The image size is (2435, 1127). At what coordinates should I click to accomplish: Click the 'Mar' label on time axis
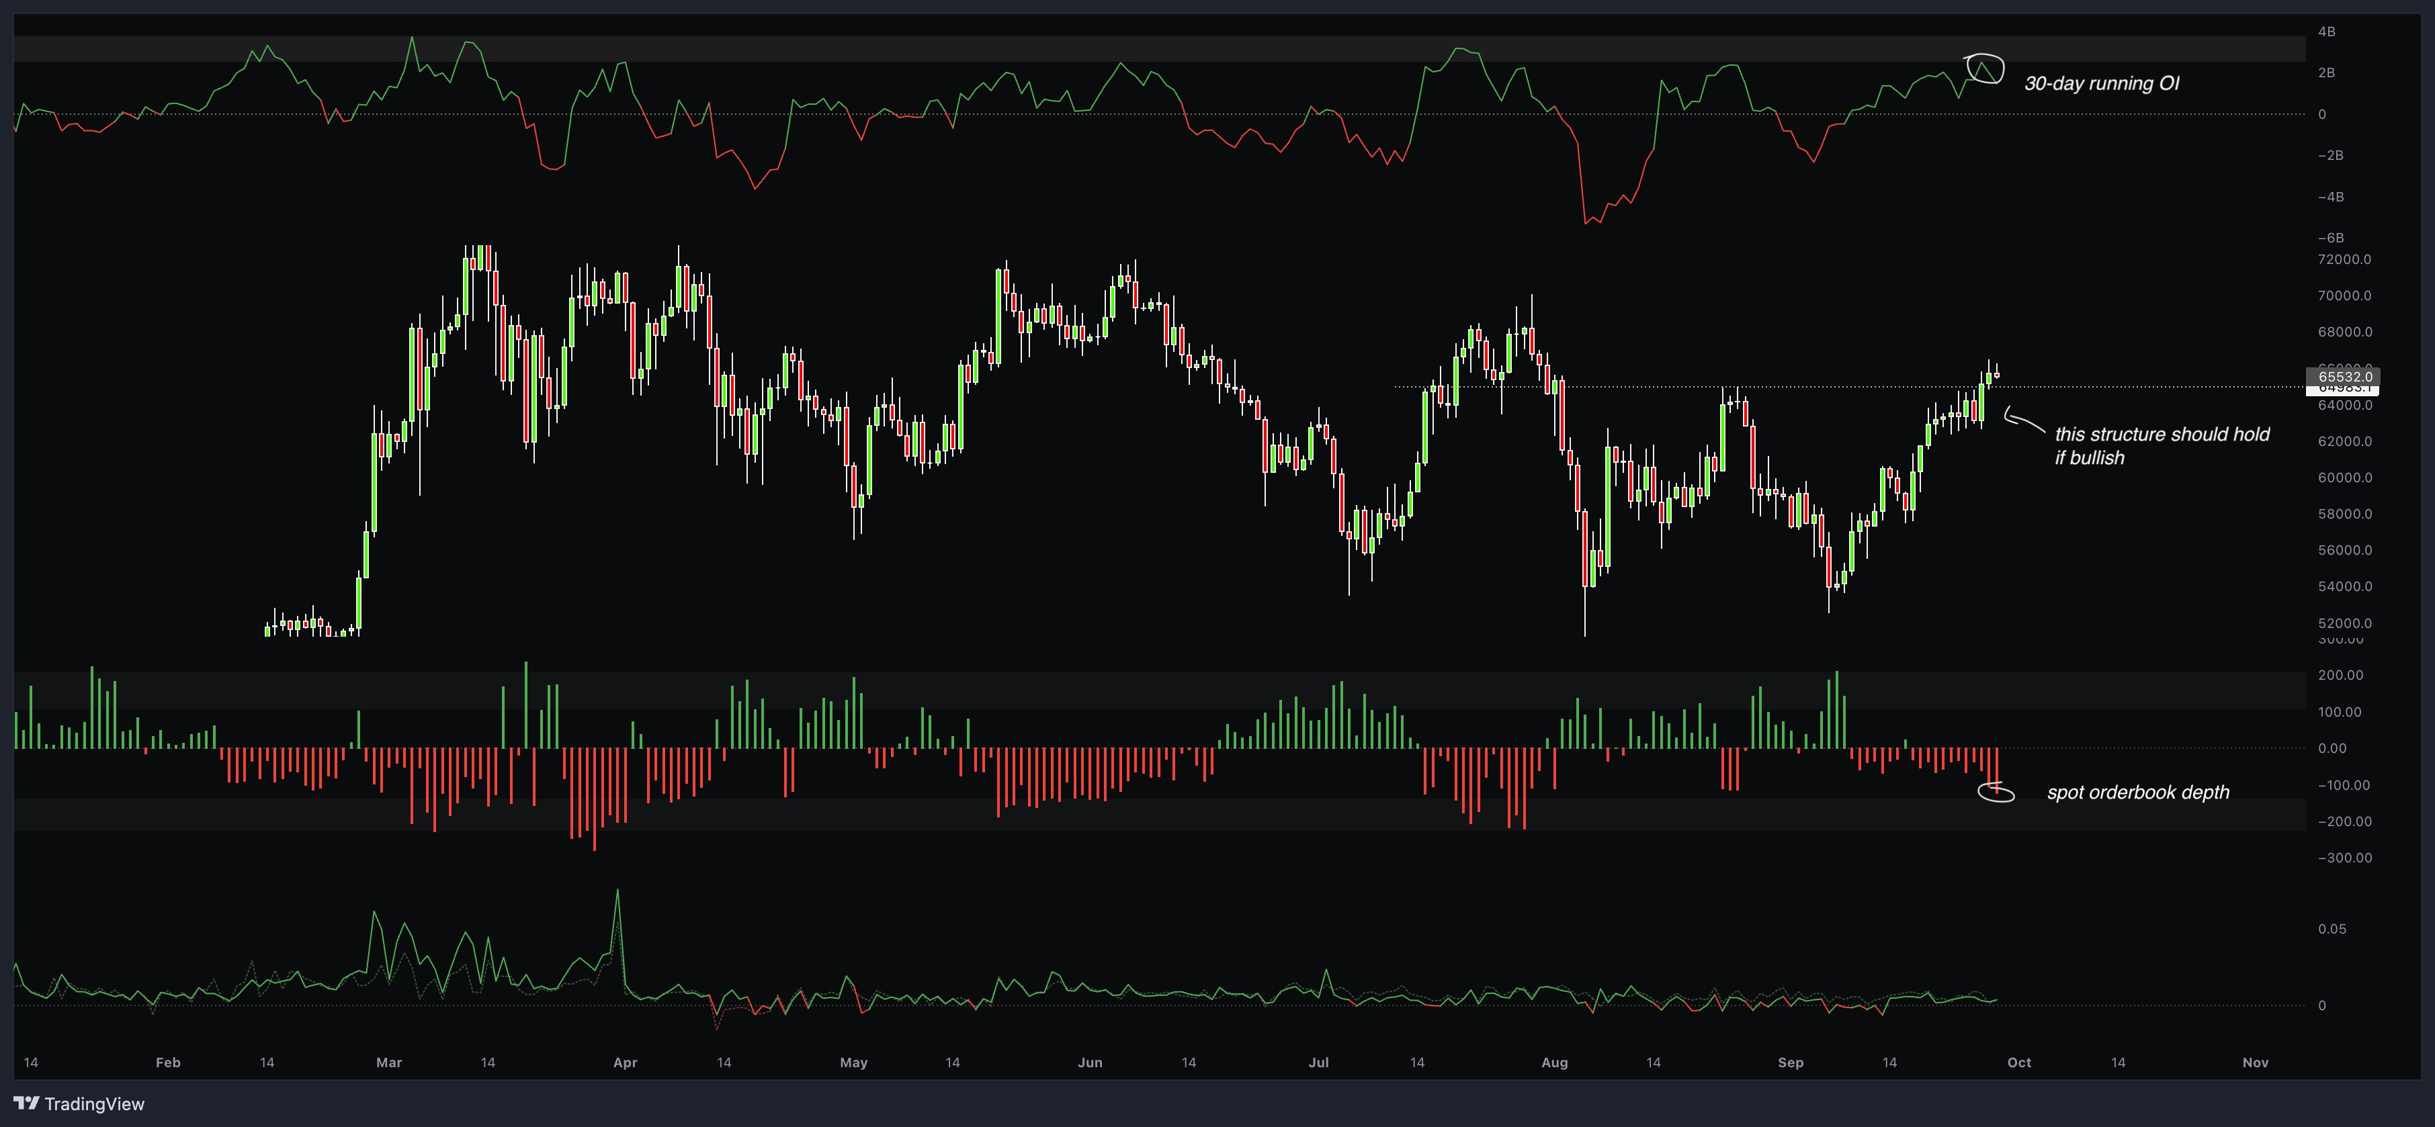pyautogui.click(x=388, y=1062)
